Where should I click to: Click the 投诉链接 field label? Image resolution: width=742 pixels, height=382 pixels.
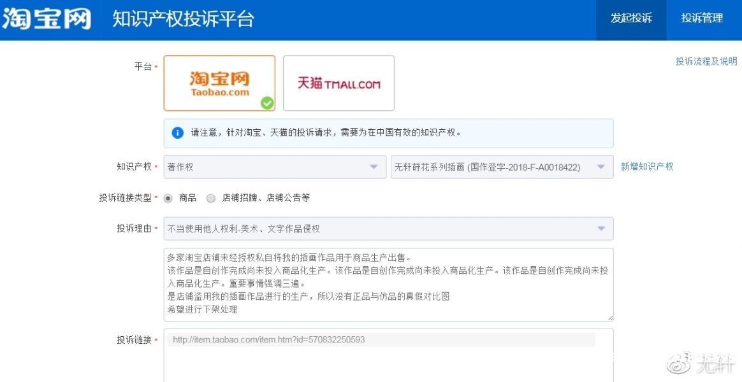(134, 340)
